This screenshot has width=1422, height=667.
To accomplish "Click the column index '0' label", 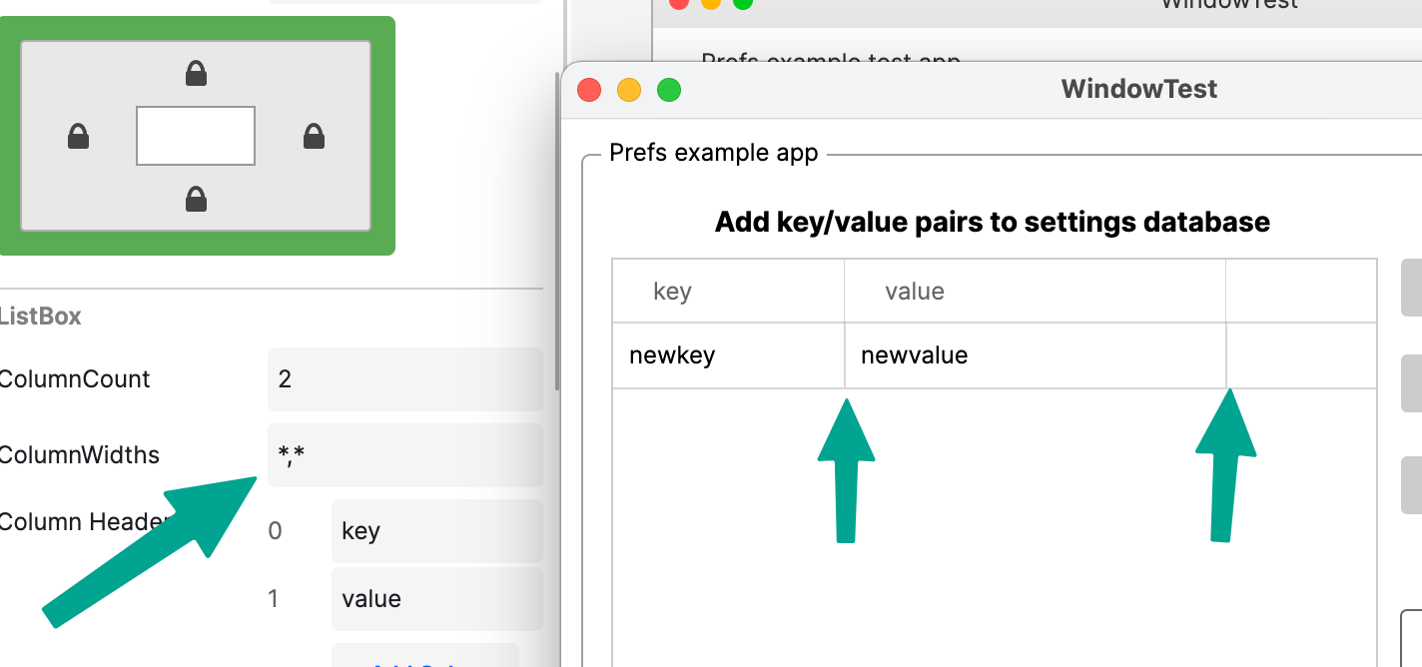I will 276,531.
